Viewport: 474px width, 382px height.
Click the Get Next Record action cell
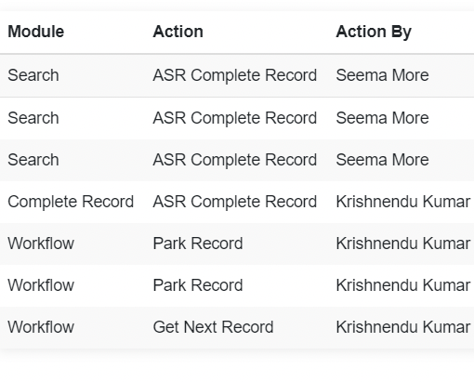click(213, 327)
